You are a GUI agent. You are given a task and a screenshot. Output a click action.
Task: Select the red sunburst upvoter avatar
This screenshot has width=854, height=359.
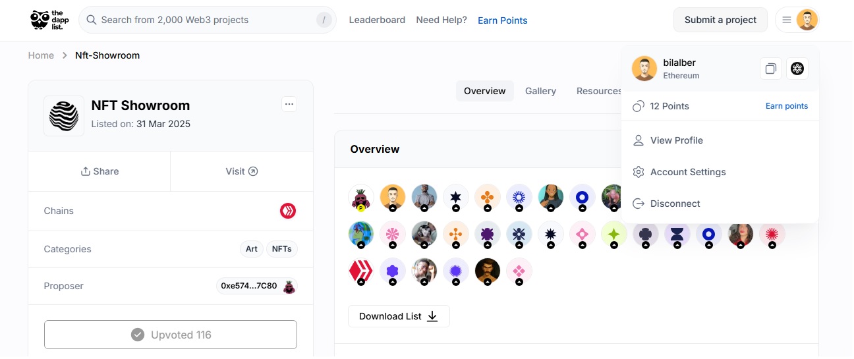(x=772, y=234)
